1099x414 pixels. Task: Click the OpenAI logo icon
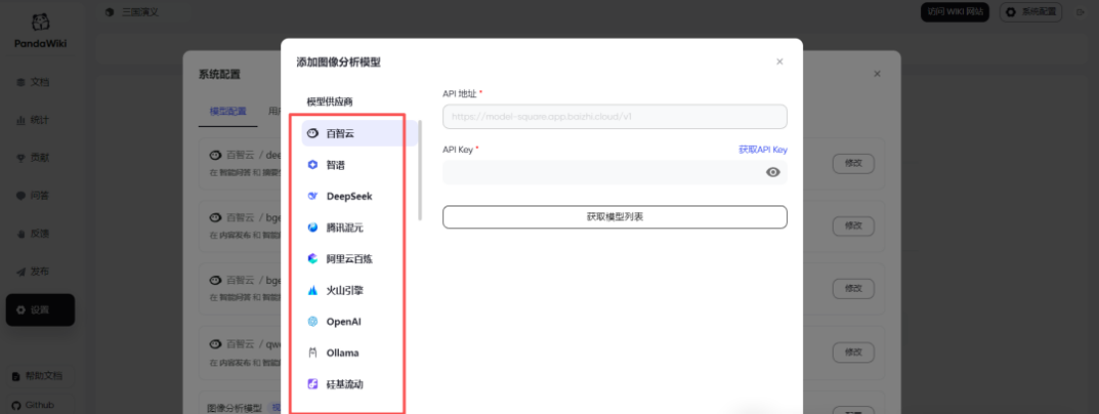tap(313, 322)
